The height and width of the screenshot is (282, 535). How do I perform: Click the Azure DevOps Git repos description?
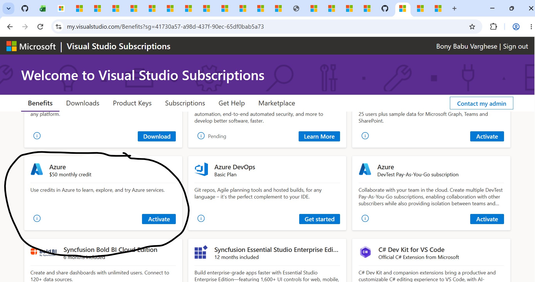click(x=258, y=193)
